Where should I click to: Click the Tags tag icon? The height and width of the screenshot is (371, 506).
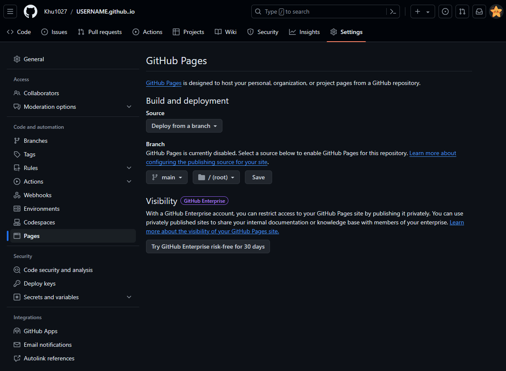tap(17, 154)
